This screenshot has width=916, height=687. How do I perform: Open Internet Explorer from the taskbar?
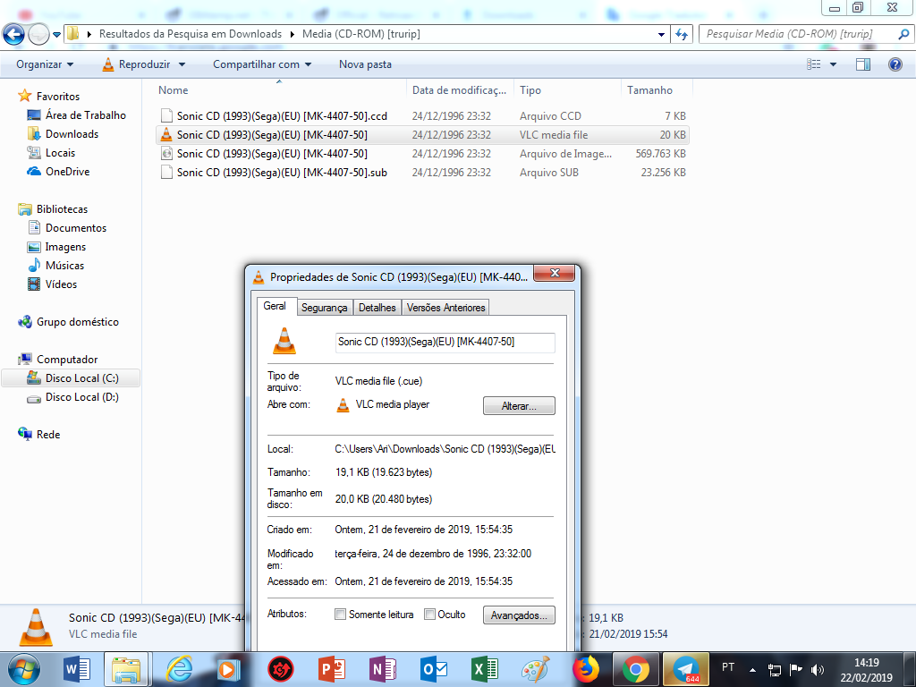point(179,669)
